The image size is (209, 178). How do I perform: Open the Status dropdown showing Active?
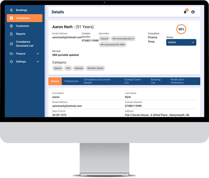coord(181,42)
